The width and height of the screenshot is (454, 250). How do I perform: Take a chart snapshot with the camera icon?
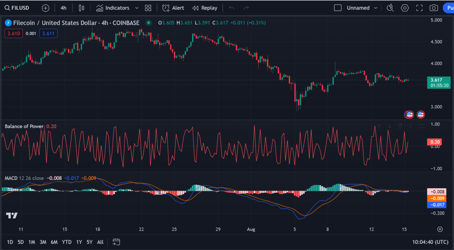(434, 8)
